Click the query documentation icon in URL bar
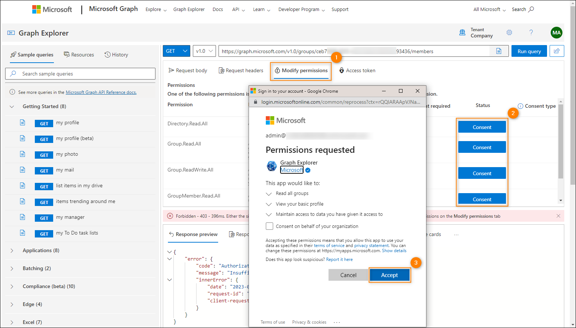Viewport: 576px width, 328px height. point(499,51)
